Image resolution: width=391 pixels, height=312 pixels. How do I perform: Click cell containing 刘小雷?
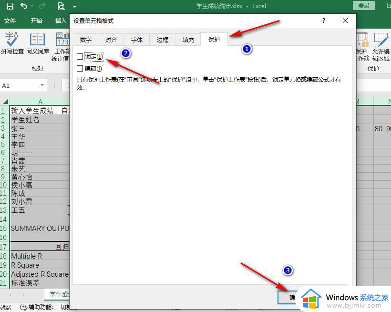pyautogui.click(x=40, y=201)
